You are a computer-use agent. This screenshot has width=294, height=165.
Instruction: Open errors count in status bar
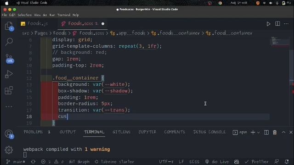pyautogui.click(x=46, y=162)
